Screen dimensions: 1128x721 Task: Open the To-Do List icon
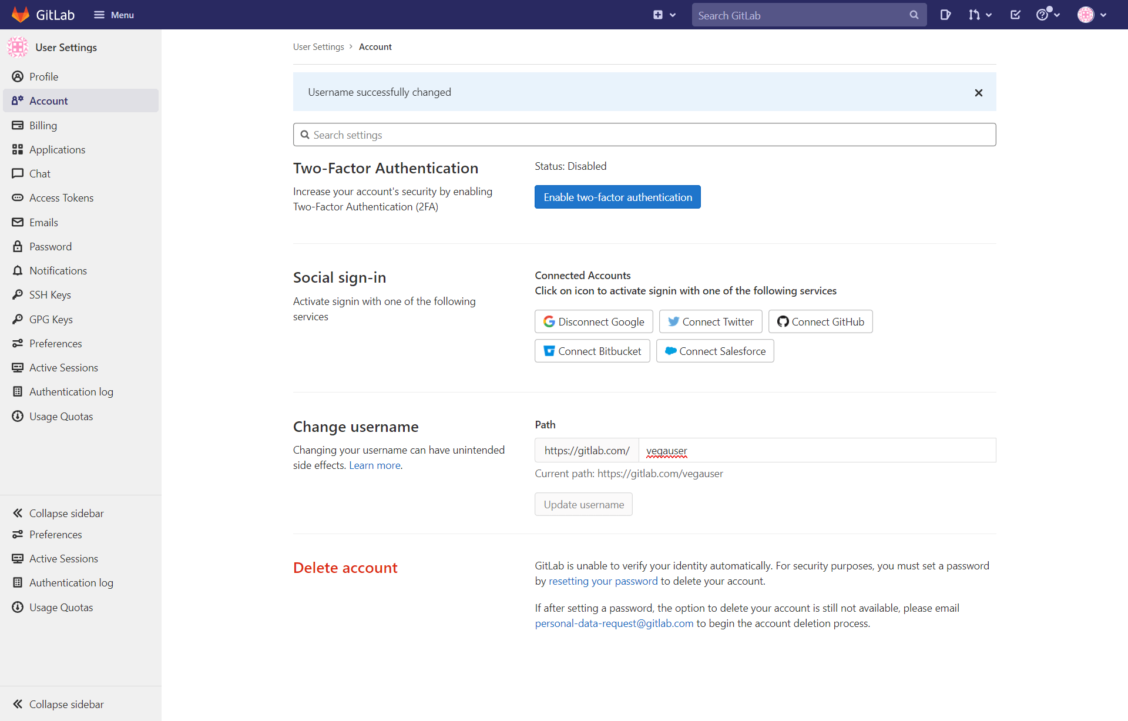coord(1015,15)
